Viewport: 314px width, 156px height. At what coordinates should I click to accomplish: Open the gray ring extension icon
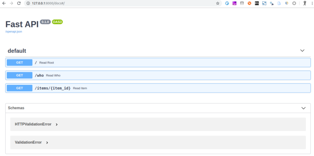pyautogui.click(x=294, y=3)
